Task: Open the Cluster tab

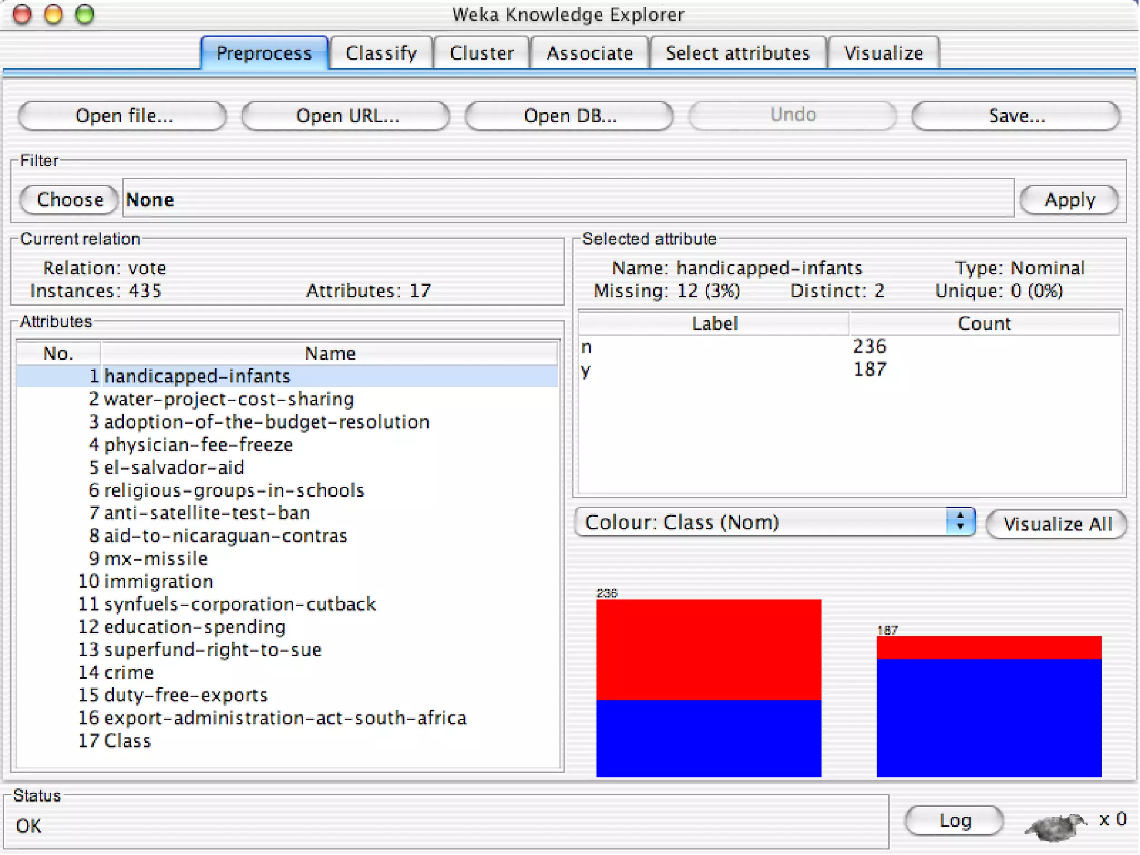Action: (481, 53)
